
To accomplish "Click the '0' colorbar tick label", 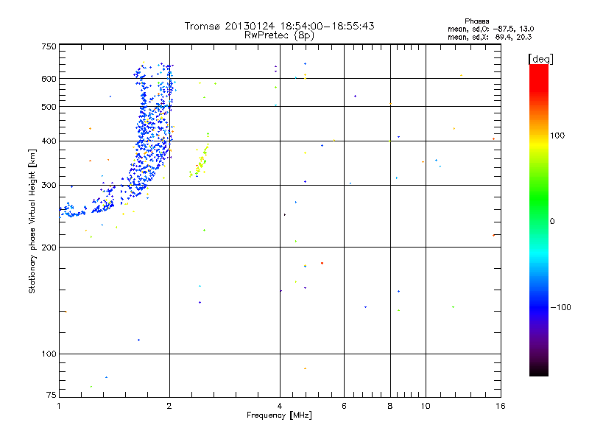I will (x=552, y=221).
